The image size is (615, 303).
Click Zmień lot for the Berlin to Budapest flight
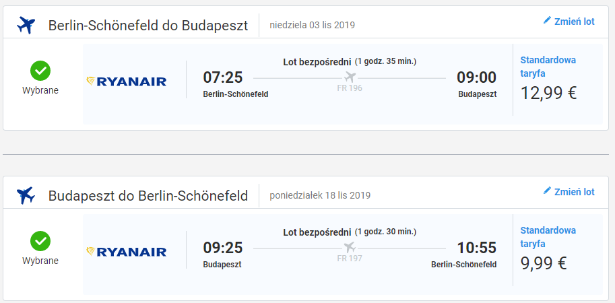[574, 22]
